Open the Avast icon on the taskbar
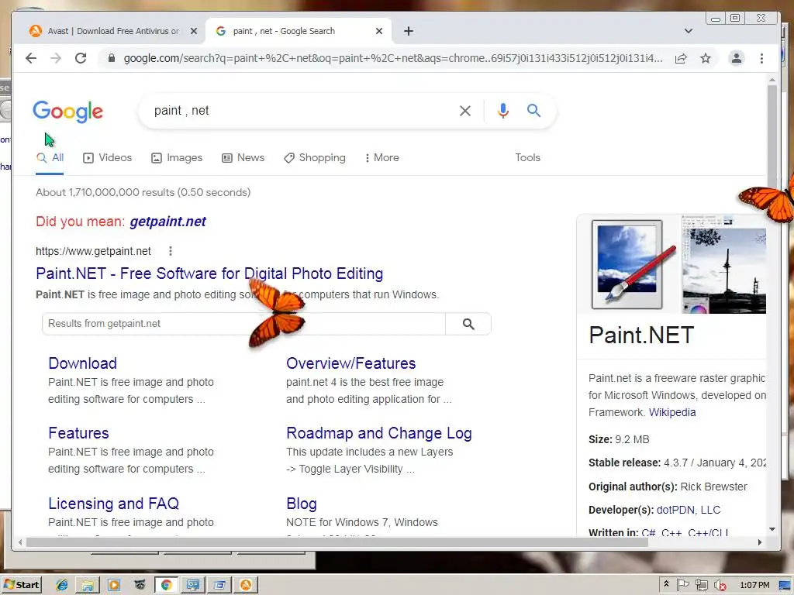The image size is (794, 595). point(246,585)
